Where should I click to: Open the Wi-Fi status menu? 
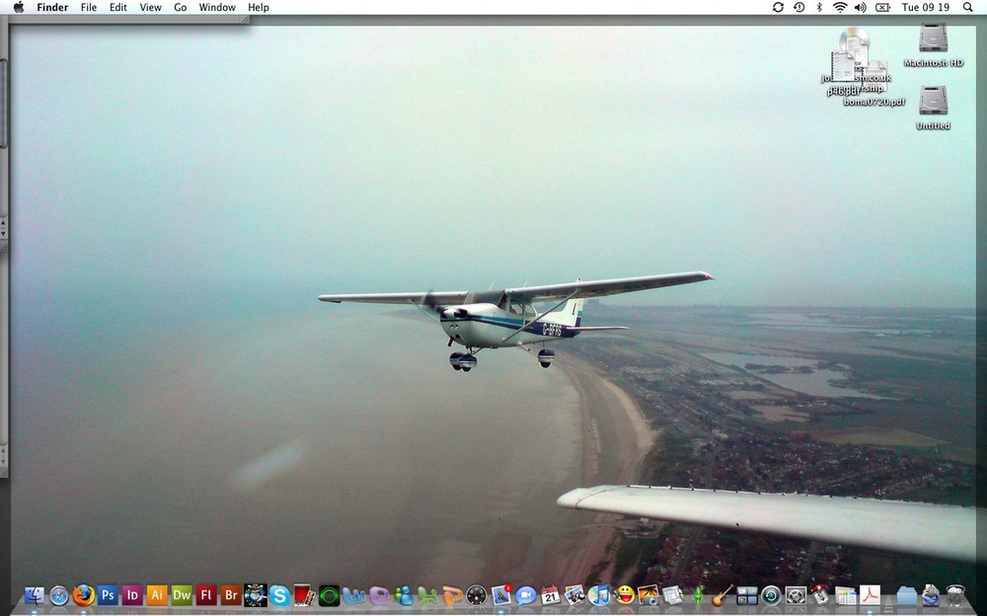pyautogui.click(x=840, y=7)
